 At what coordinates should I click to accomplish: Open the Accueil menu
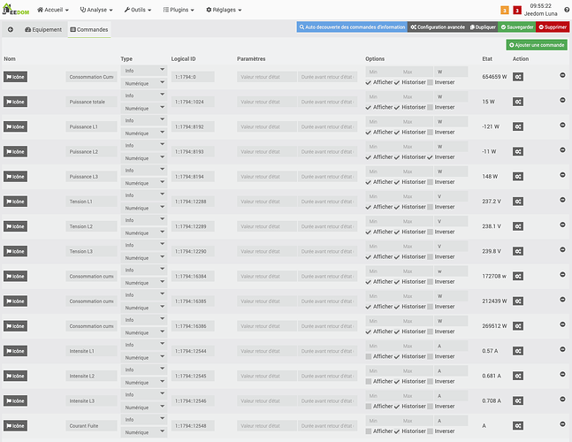pos(53,10)
